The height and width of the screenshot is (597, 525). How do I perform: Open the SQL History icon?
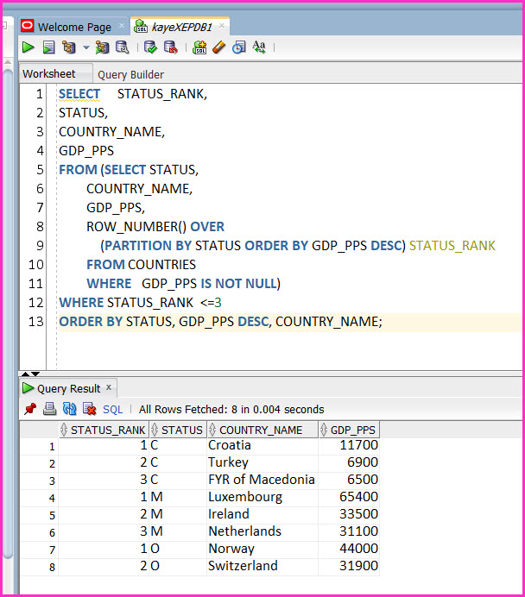pyautogui.click(x=239, y=47)
